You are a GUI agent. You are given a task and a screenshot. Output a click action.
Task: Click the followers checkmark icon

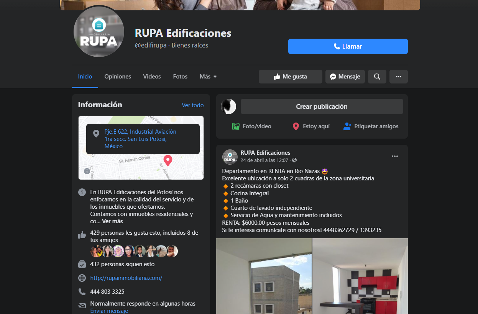coord(82,264)
